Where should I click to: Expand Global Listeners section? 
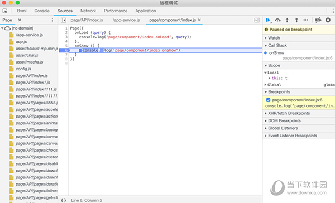[266, 128]
